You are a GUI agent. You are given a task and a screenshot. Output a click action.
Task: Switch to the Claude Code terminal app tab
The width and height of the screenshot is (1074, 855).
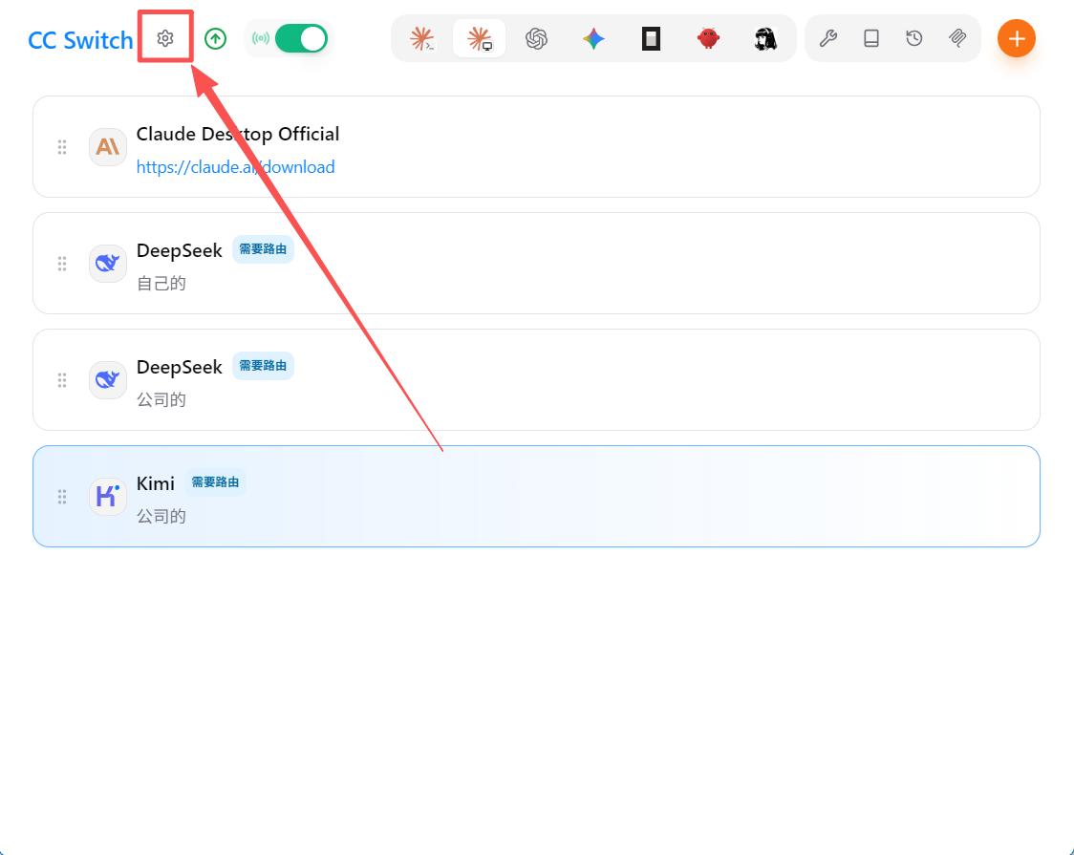tap(422, 38)
